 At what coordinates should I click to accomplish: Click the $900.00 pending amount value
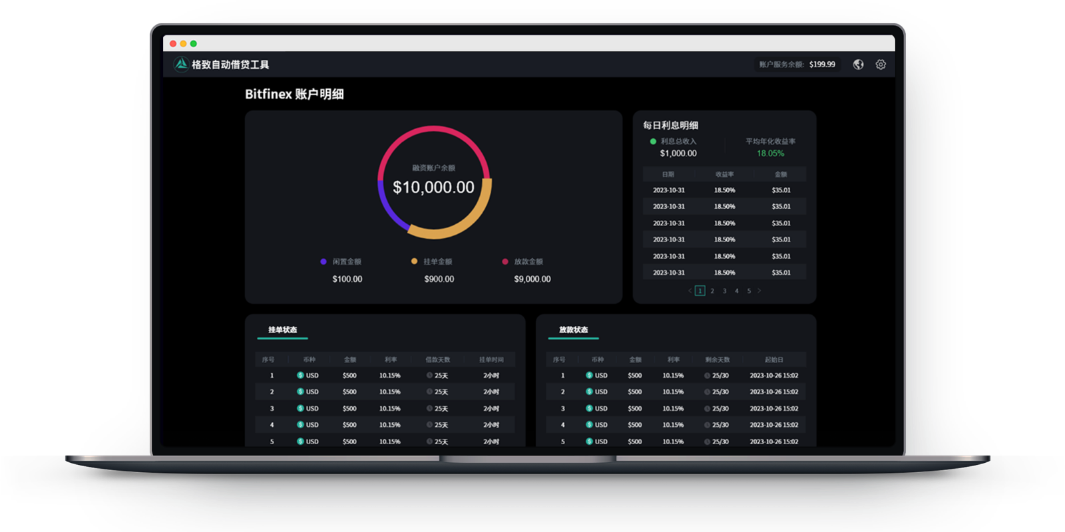coord(439,279)
